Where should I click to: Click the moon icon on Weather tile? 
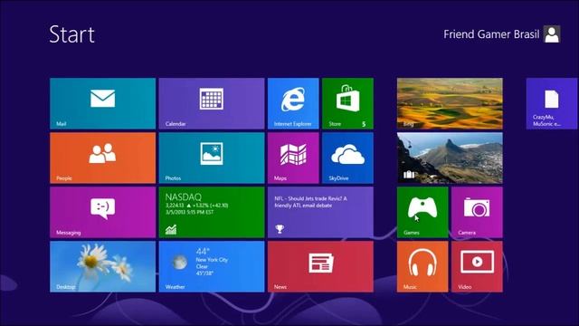pyautogui.click(x=179, y=262)
